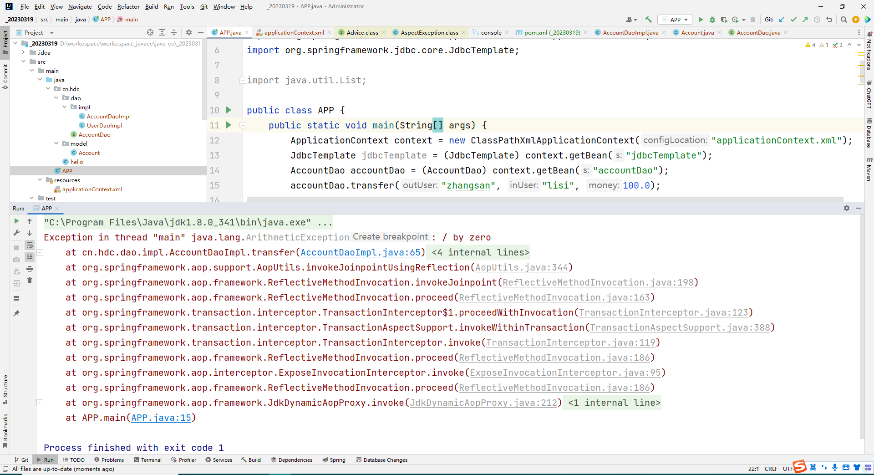Screen dimensions: 874x475
Task: Click the CRLF line separator indicator
Action: (771, 469)
